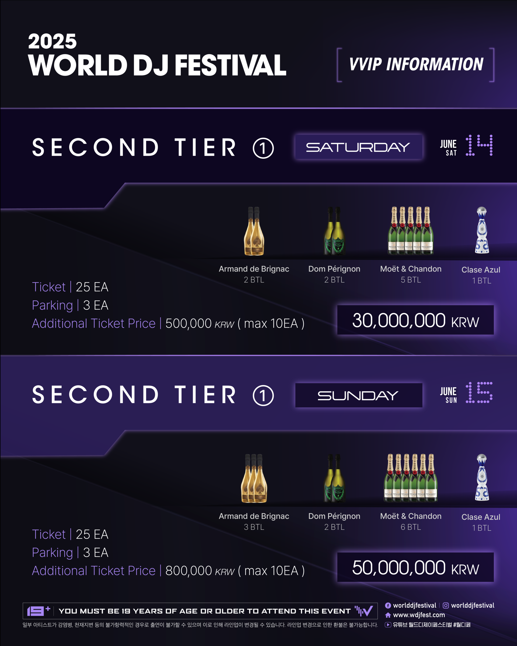The image size is (517, 646).
Task: Click the Saturday Clase Azul bottle image
Action: 482,230
